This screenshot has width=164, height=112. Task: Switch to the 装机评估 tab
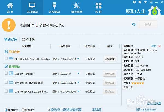point(28,40)
